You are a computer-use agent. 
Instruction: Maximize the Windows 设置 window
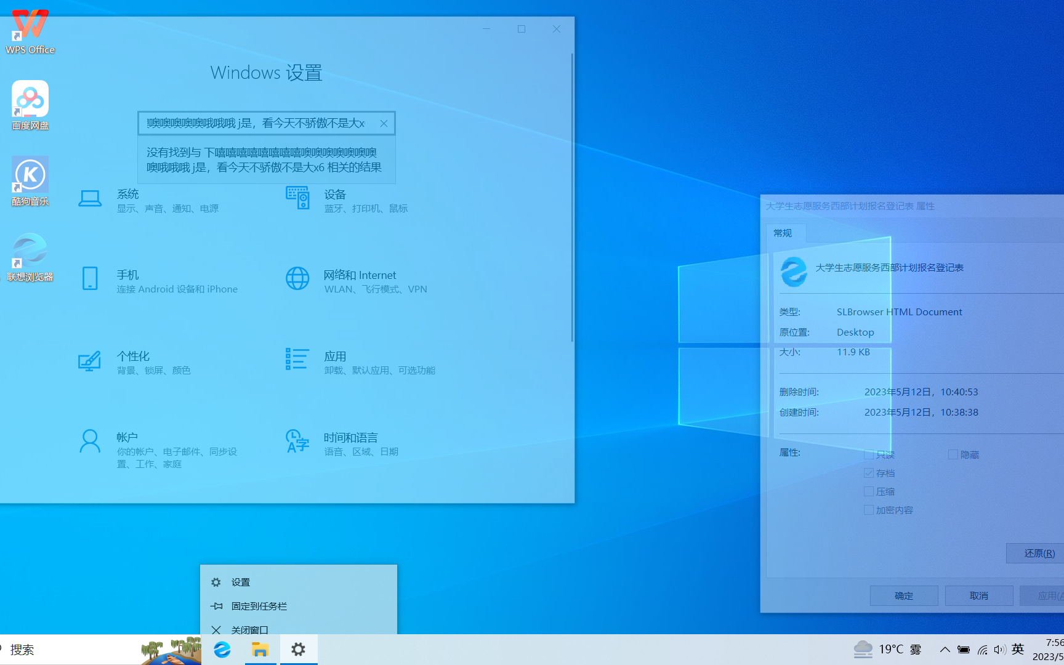[522, 29]
